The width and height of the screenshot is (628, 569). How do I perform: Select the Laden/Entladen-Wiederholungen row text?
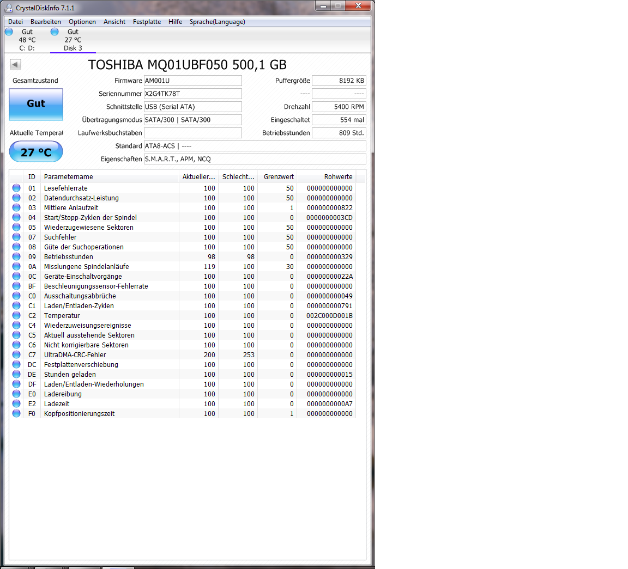point(94,384)
